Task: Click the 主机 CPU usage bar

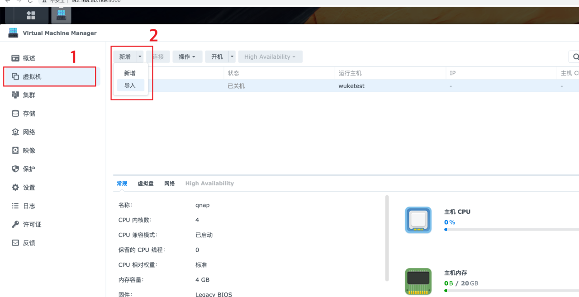Action: 512,229
